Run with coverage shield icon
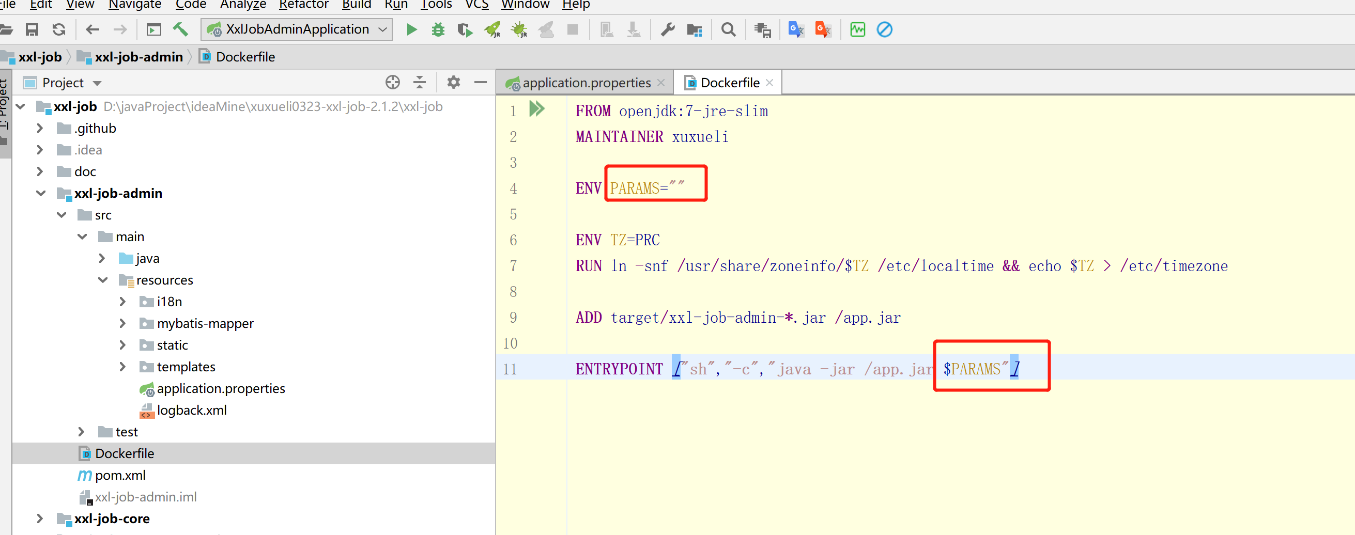This screenshot has width=1355, height=535. 465,29
